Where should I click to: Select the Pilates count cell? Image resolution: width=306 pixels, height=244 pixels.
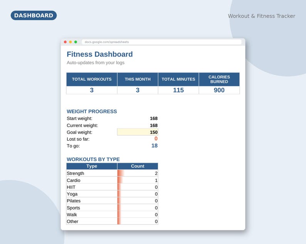point(138,201)
